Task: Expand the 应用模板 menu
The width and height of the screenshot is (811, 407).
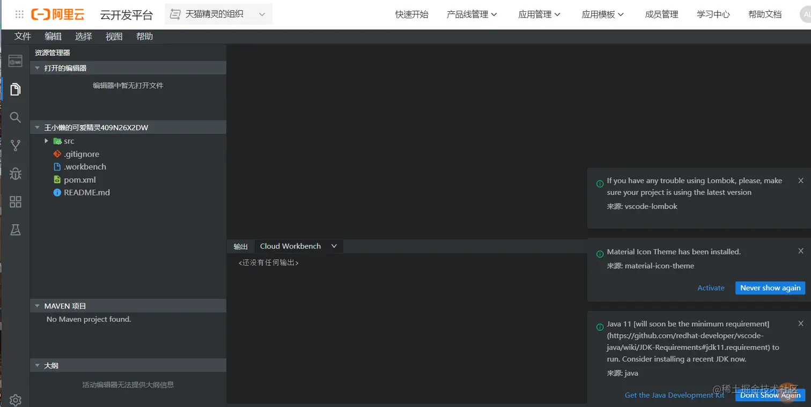Action: coord(603,14)
